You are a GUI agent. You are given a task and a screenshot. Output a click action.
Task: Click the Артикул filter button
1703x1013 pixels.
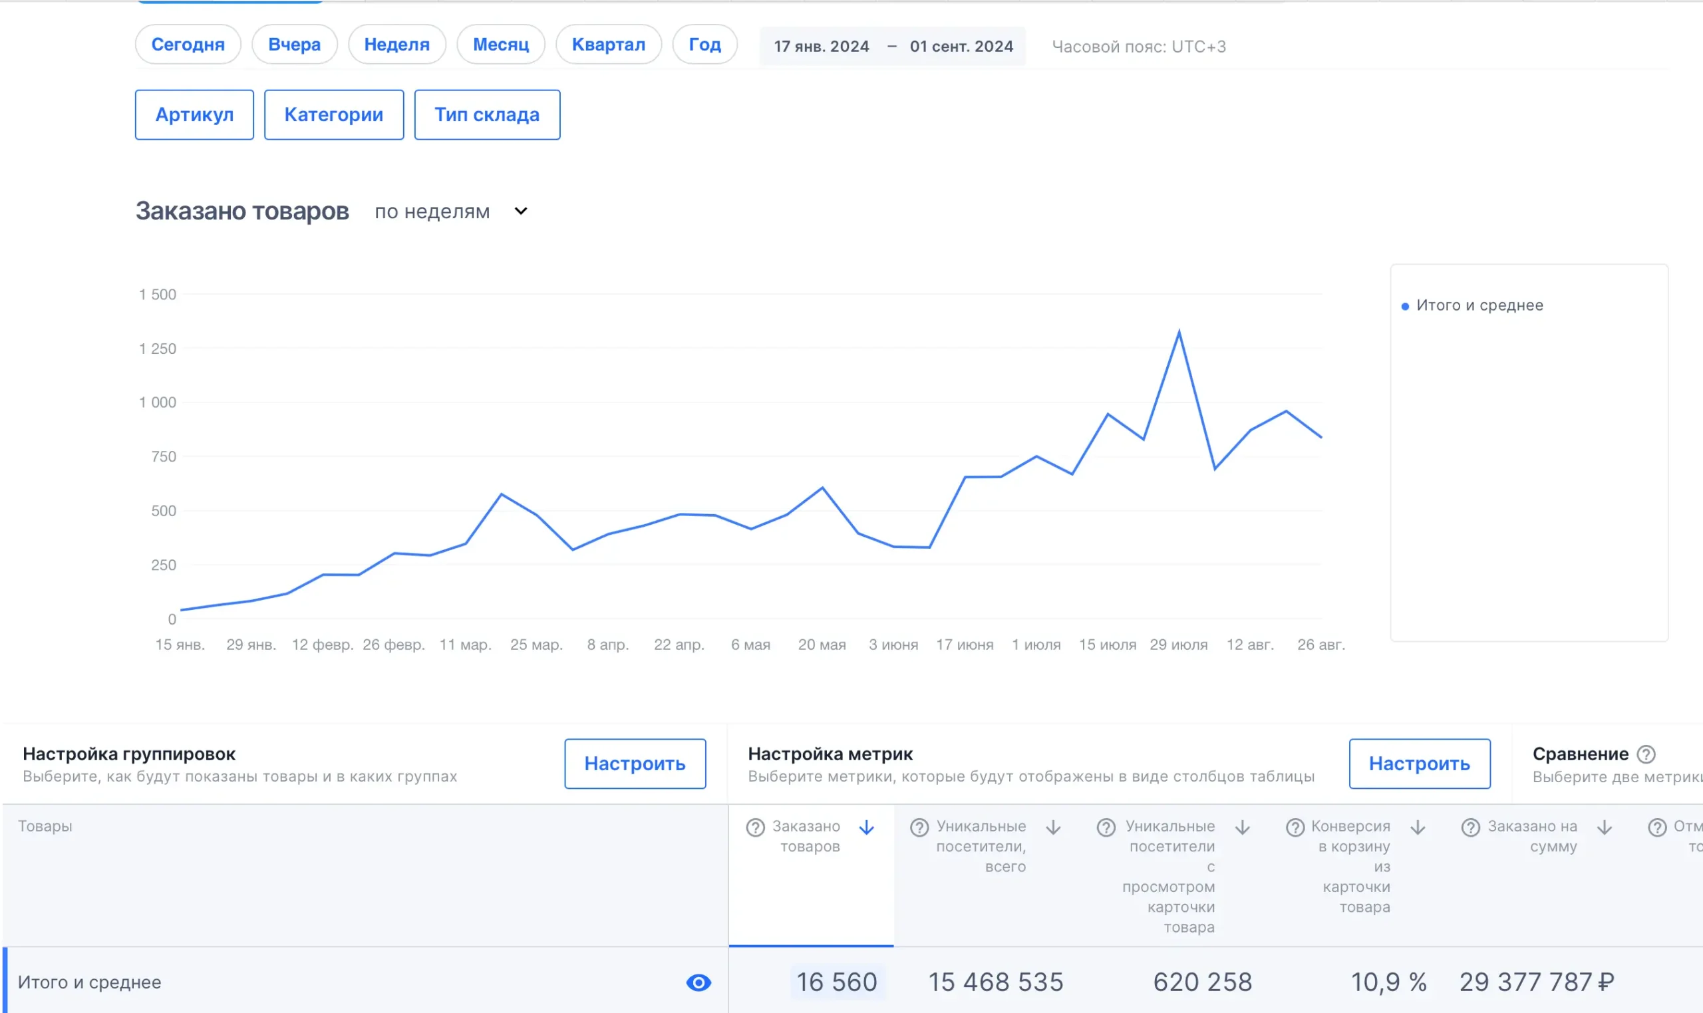pos(194,114)
